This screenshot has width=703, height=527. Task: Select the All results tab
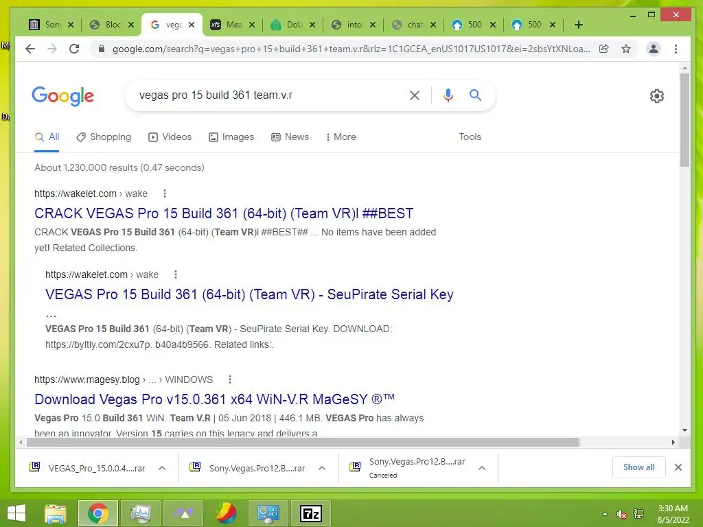click(x=47, y=137)
